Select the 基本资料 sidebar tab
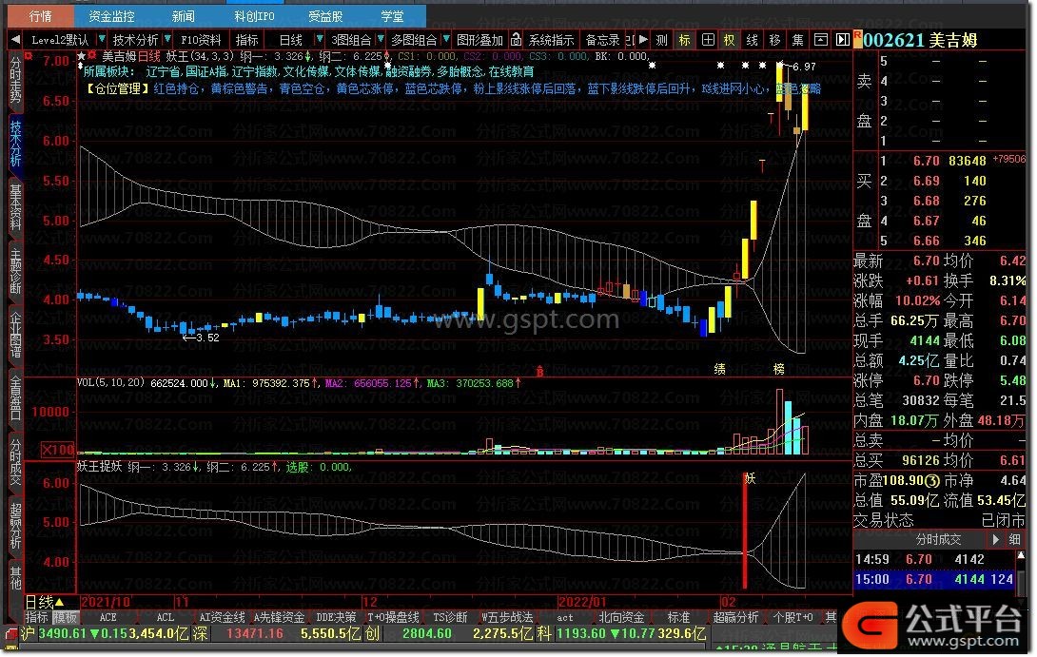Image resolution: width=1037 pixels, height=657 pixels. pos(15,207)
